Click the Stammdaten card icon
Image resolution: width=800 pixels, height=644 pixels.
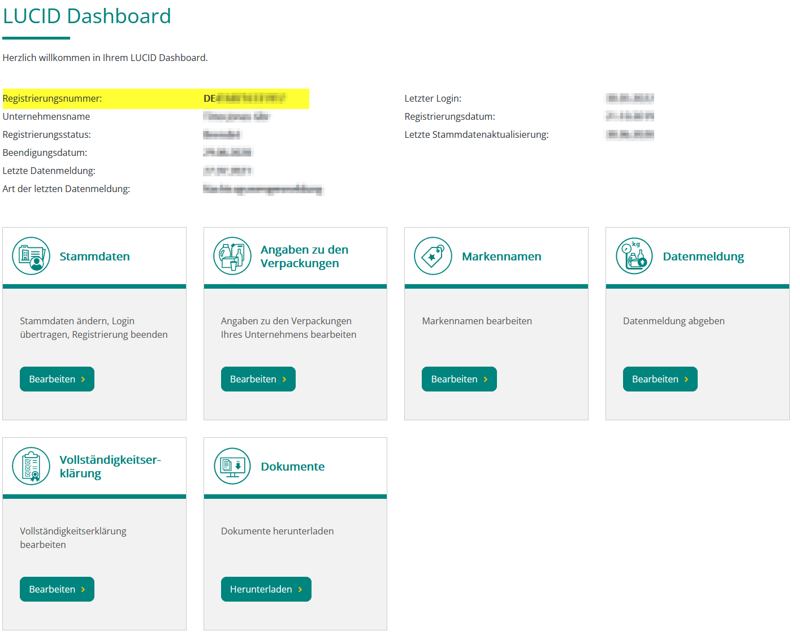pyautogui.click(x=31, y=256)
